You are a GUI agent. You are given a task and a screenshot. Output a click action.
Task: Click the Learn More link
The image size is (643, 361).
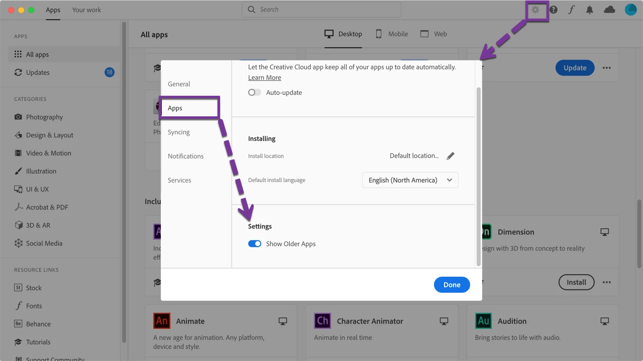click(x=265, y=78)
